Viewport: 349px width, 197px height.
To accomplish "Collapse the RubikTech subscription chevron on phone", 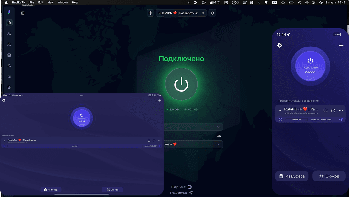I will pyautogui.click(x=280, y=110).
